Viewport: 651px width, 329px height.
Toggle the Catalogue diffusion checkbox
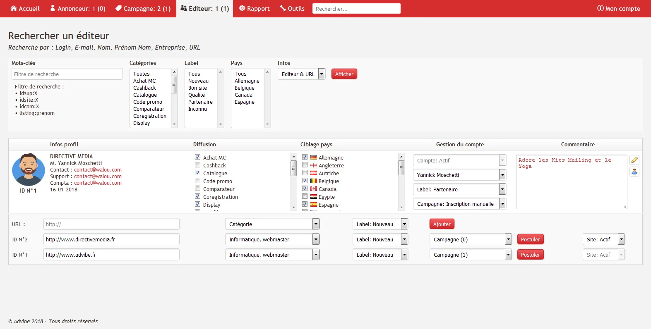(198, 173)
